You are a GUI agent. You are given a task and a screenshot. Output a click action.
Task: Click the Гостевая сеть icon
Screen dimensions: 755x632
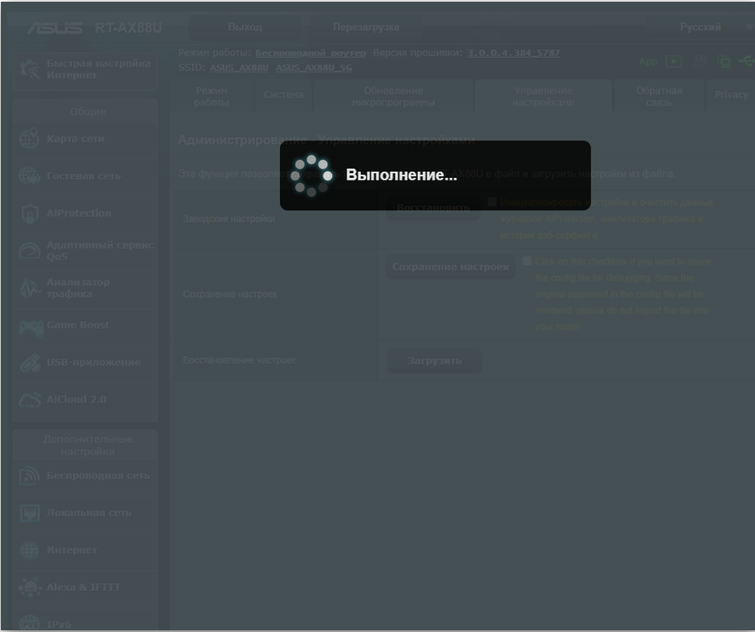click(30, 175)
